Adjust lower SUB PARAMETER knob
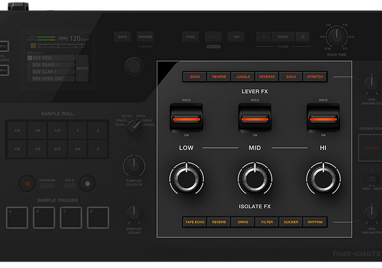 371,214
